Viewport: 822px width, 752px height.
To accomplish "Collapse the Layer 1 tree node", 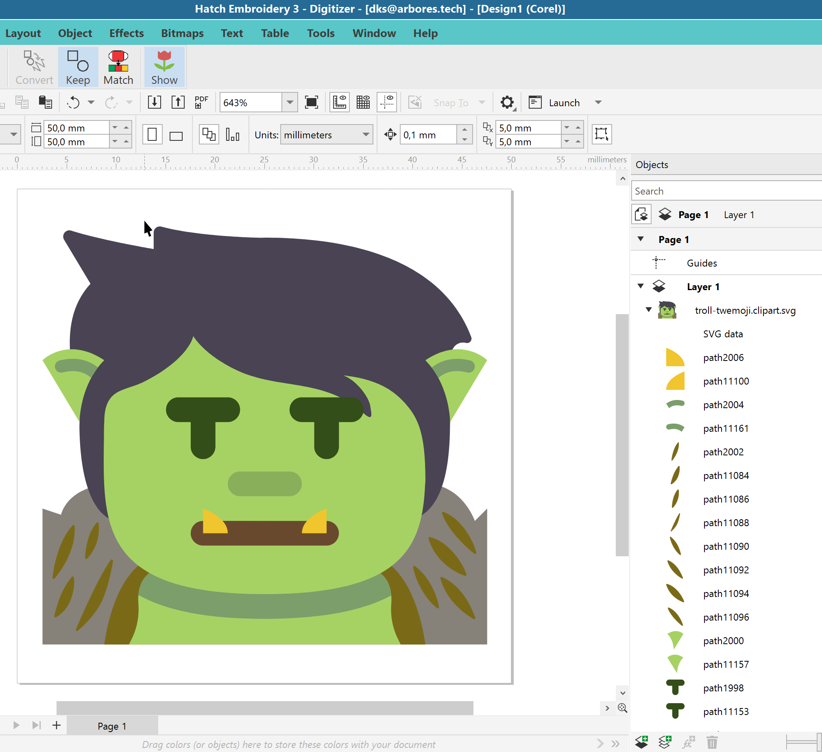I will click(641, 286).
